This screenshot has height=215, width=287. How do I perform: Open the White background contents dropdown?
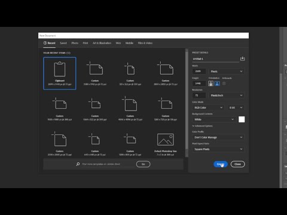pyautogui.click(x=214, y=119)
